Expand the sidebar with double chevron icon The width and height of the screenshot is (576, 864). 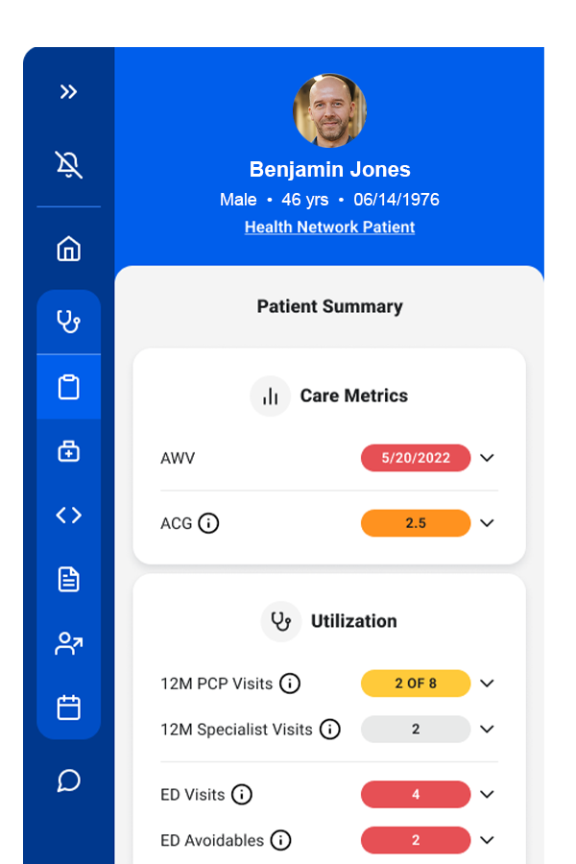click(68, 91)
